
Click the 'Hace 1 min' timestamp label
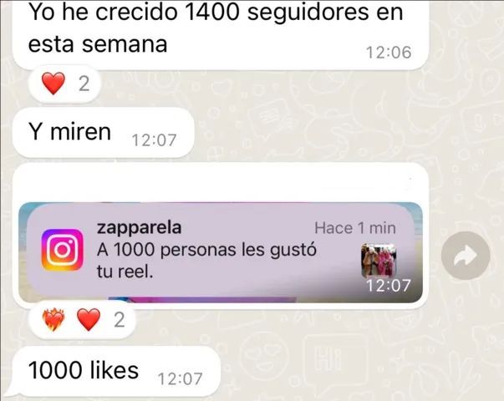point(355,228)
